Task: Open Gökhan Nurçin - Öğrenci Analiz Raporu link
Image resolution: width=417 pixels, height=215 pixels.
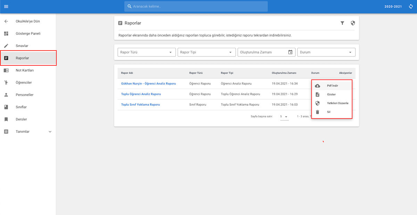Action: (148, 84)
